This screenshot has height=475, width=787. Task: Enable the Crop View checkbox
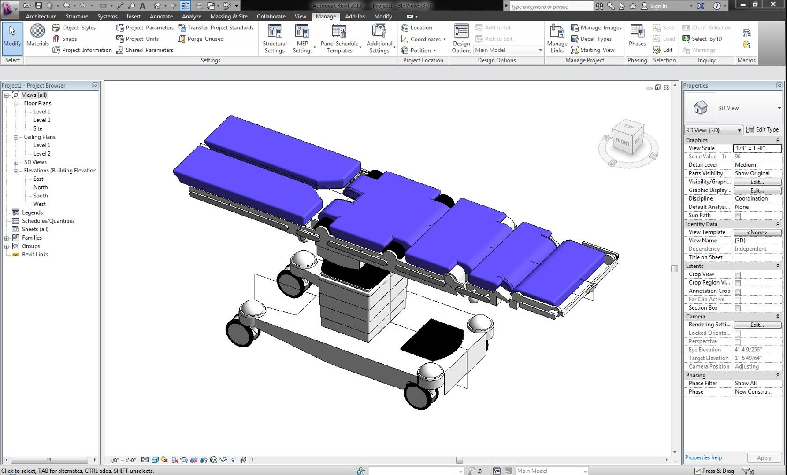click(738, 275)
